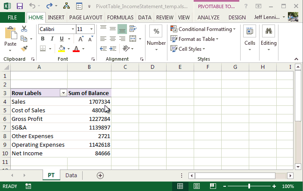Open the font size dropdown showing 11
Image resolution: width=303 pixels, height=191 pixels.
point(91,29)
